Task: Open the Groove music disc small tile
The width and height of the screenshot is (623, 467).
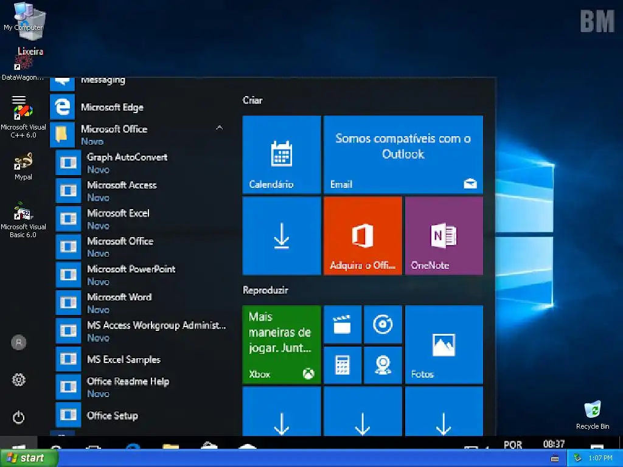Action: tap(383, 324)
